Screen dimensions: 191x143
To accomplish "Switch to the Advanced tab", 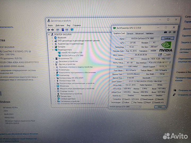I will tap(139, 33).
